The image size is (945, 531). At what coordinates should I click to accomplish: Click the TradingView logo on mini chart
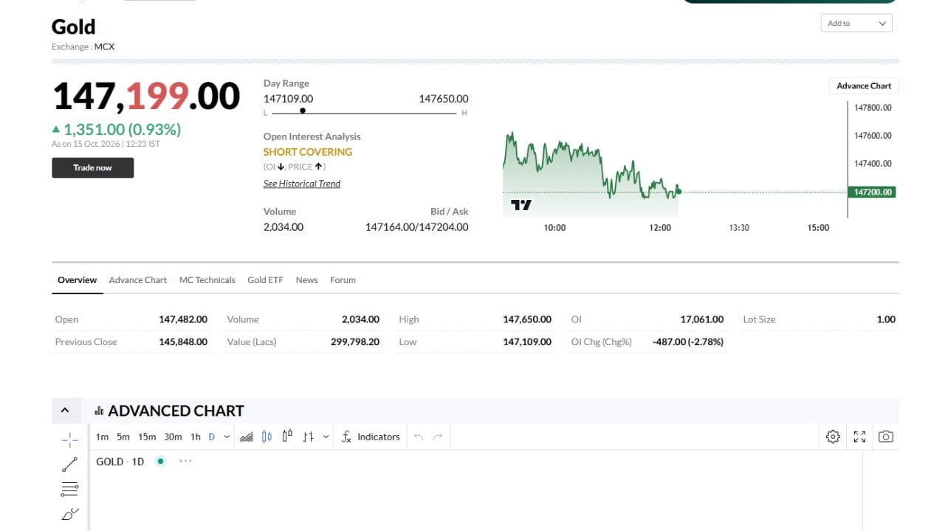521,204
